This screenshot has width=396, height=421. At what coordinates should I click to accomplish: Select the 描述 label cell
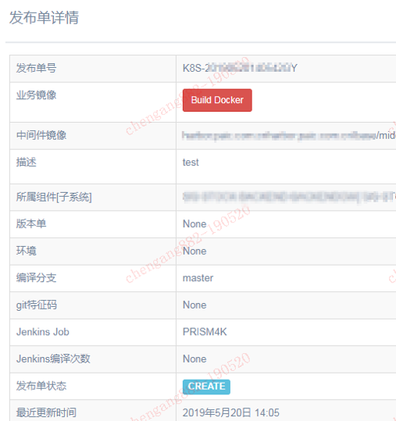[93, 166]
